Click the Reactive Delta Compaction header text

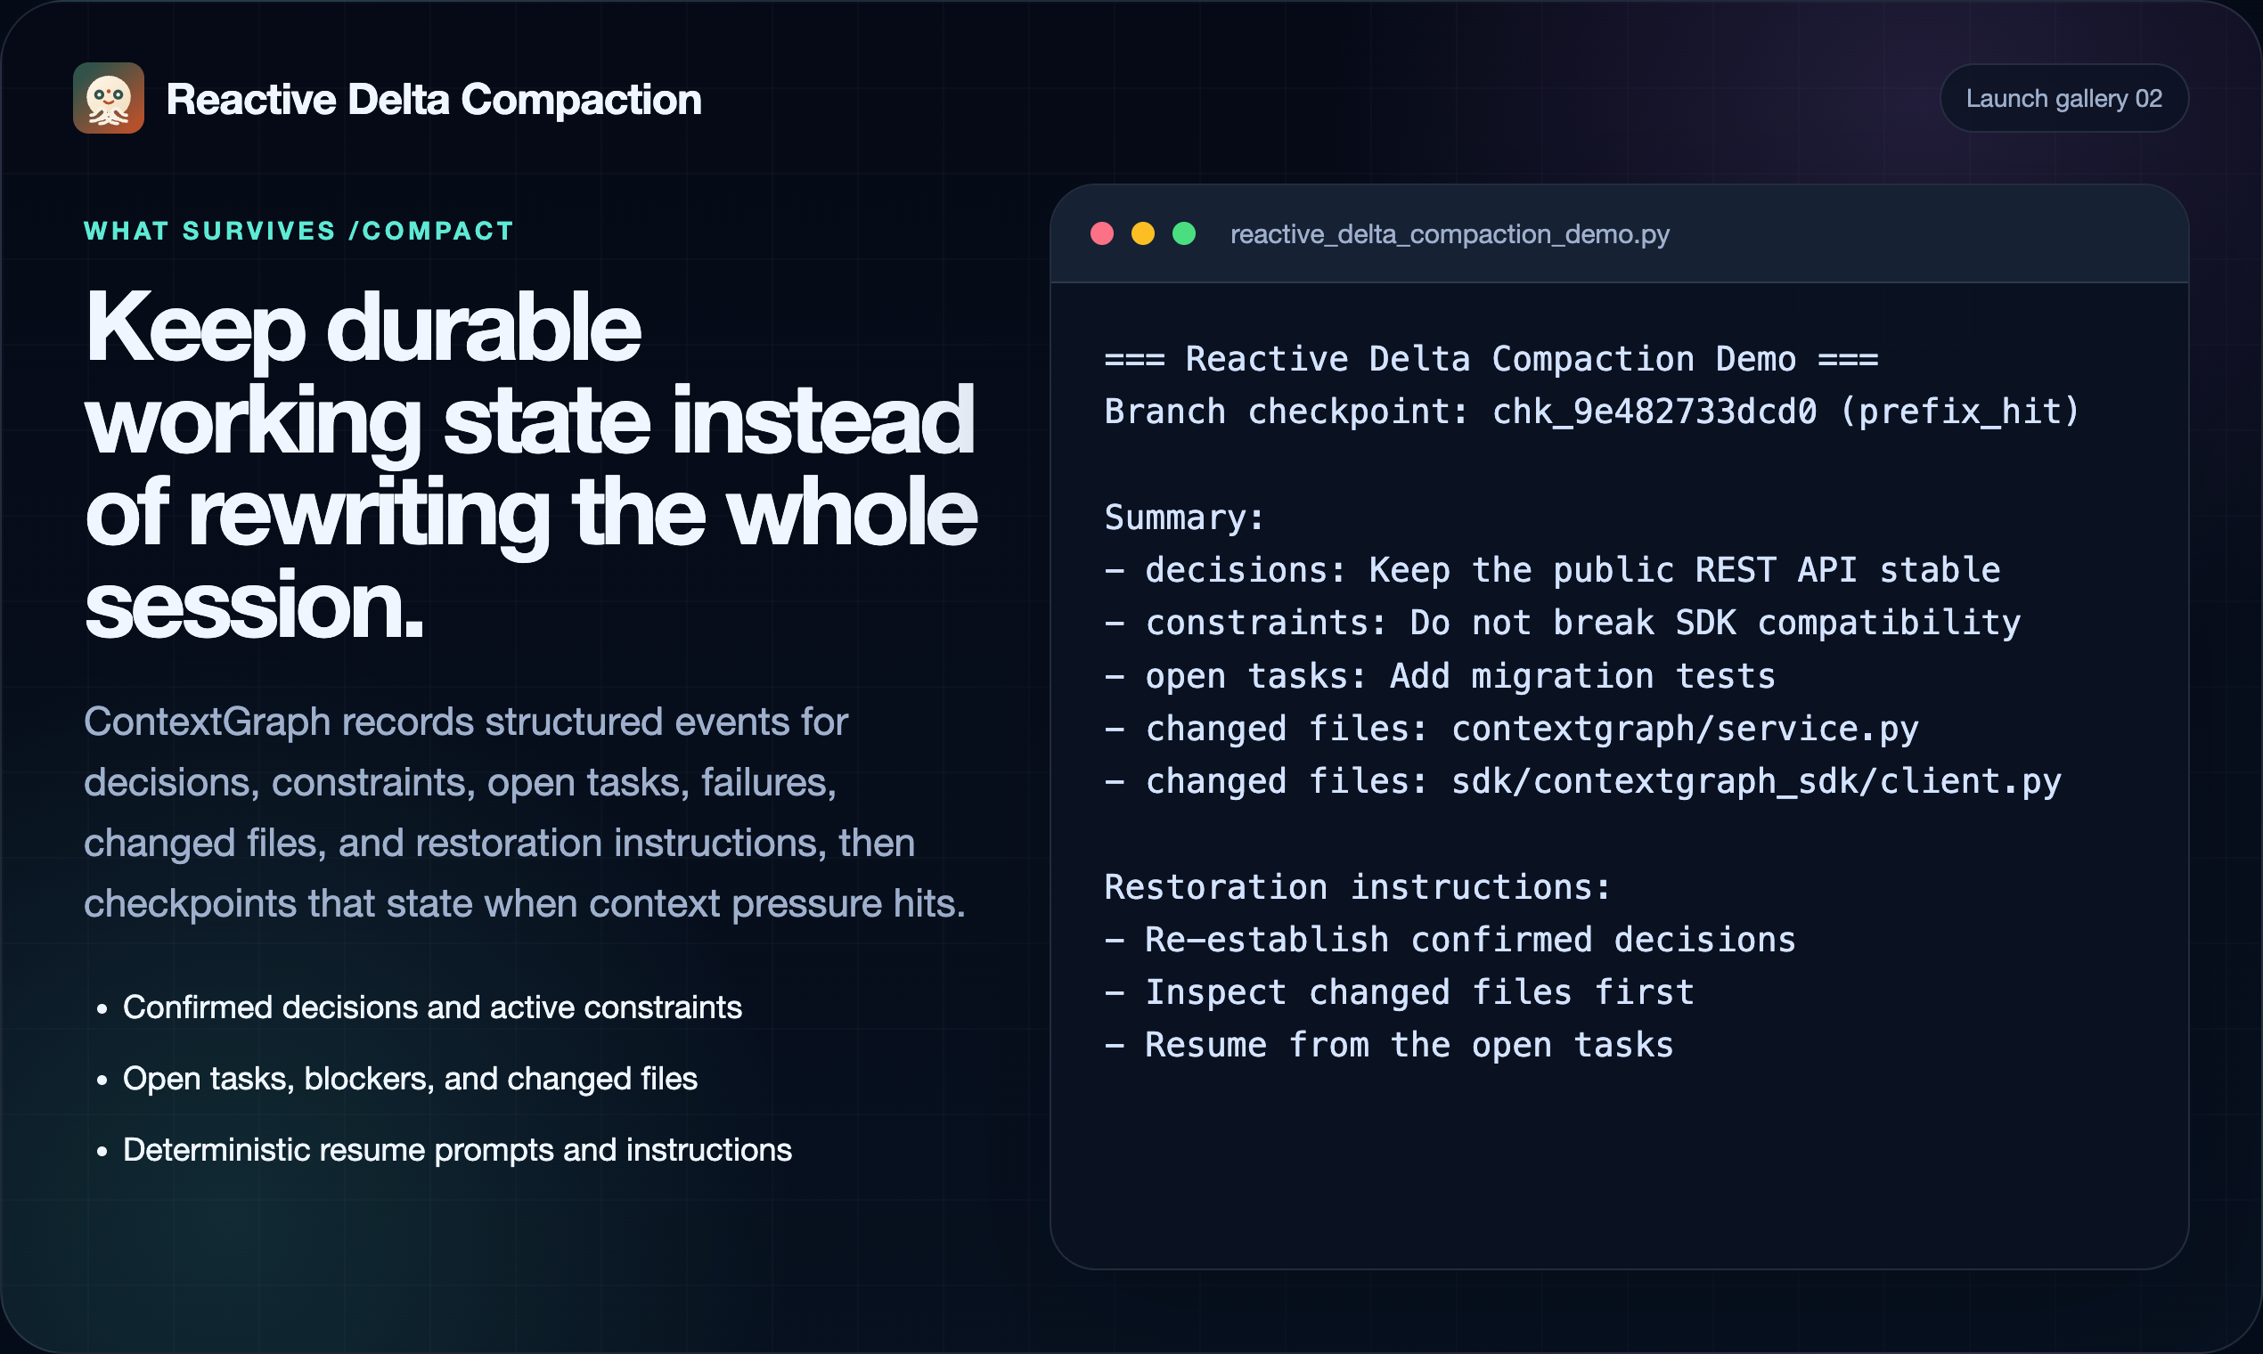coord(436,99)
